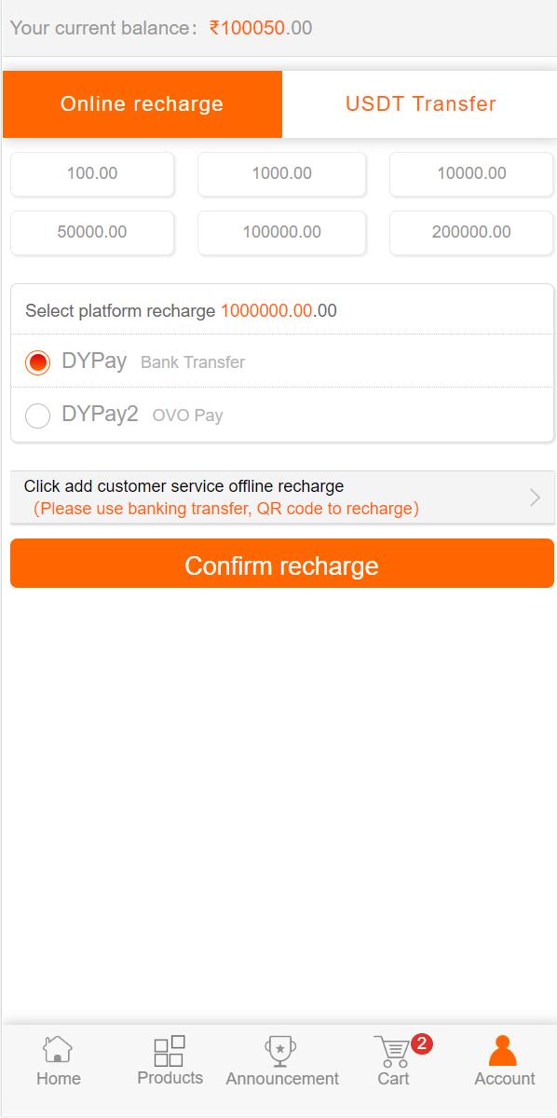Switch to the Online recharge tab
The height and width of the screenshot is (1118, 557).
click(x=143, y=104)
